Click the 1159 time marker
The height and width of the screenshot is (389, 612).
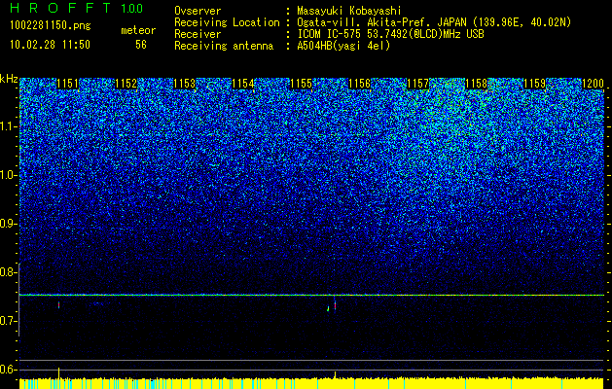(x=534, y=84)
